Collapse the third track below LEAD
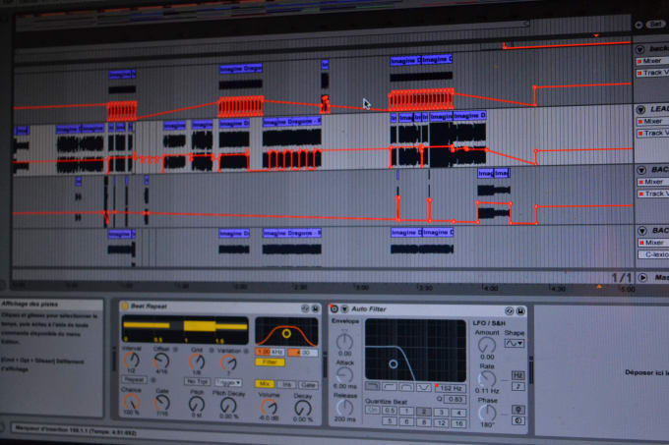Image resolution: width=669 pixels, height=445 pixels. tap(641, 170)
